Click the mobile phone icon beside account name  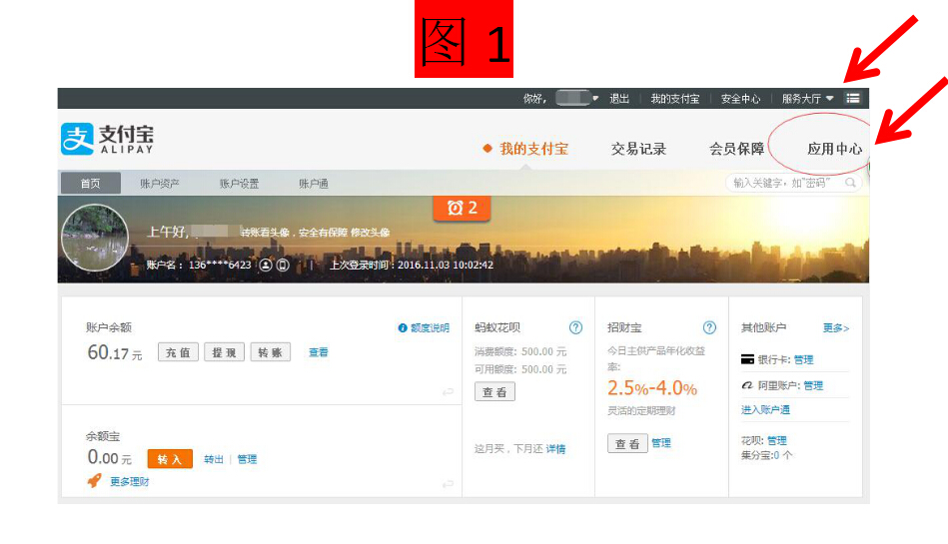(x=283, y=265)
